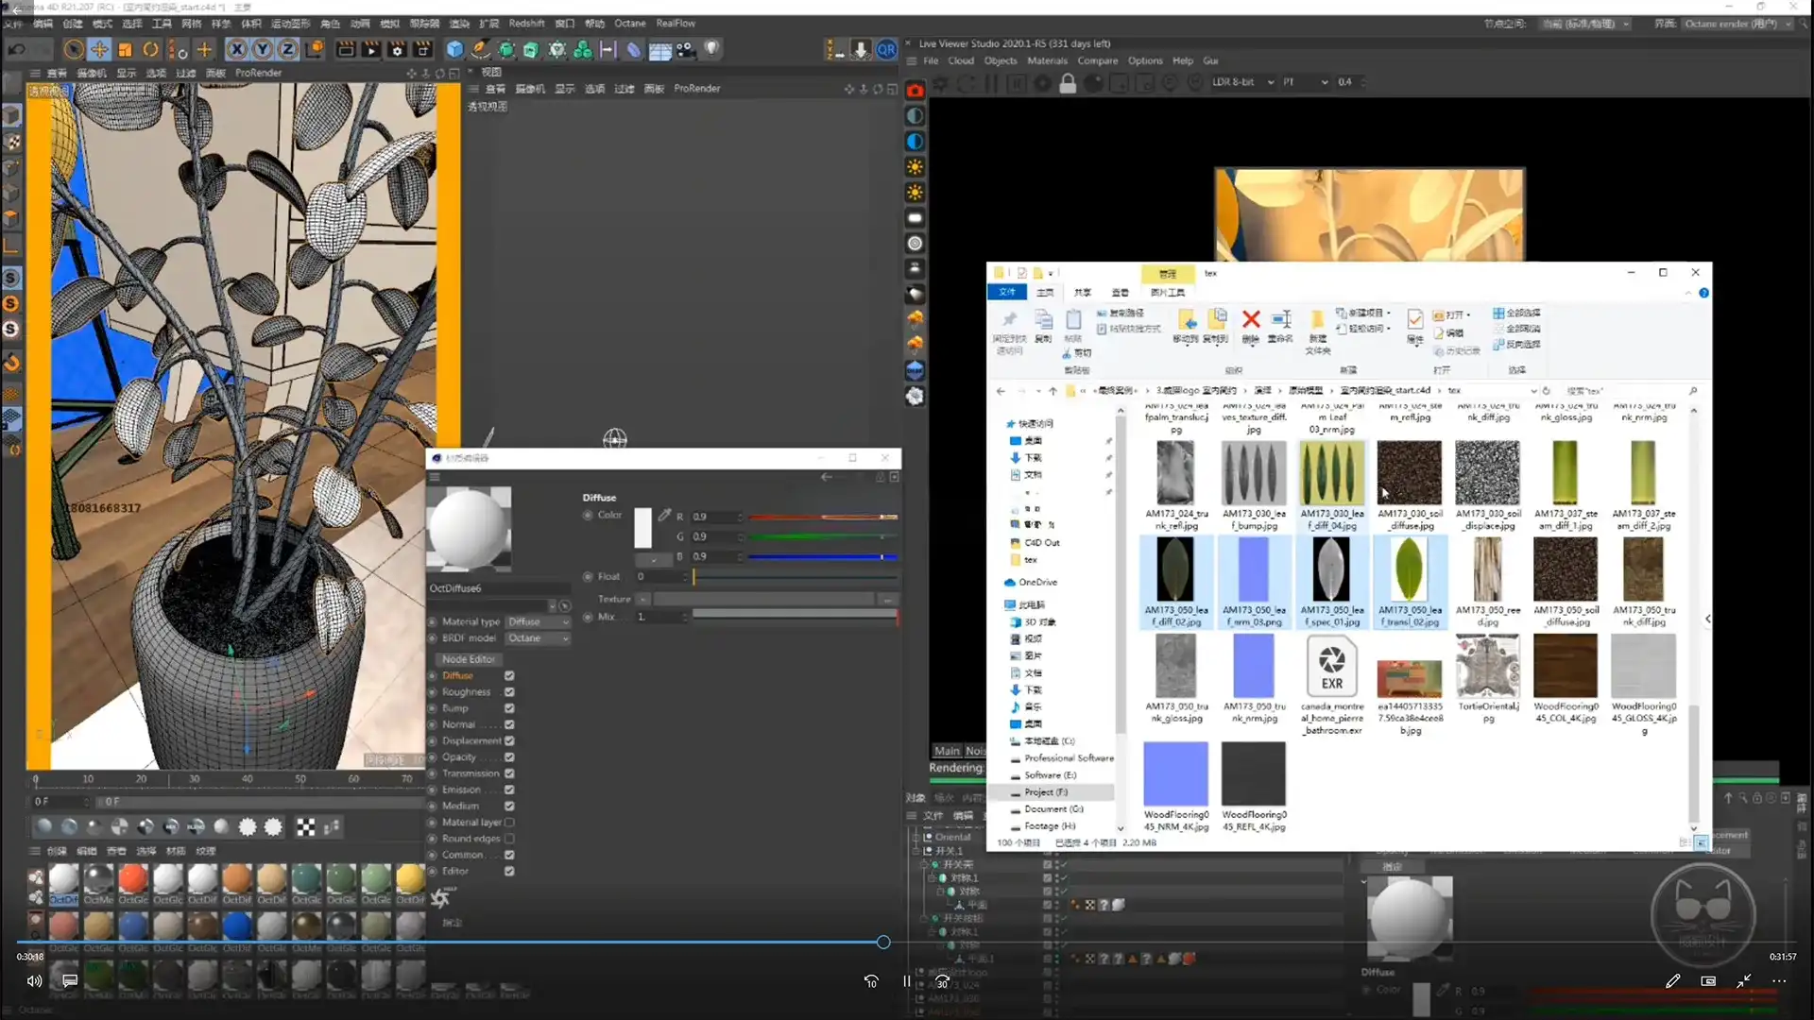Open the BRDF model Octane dropdown

538,638
